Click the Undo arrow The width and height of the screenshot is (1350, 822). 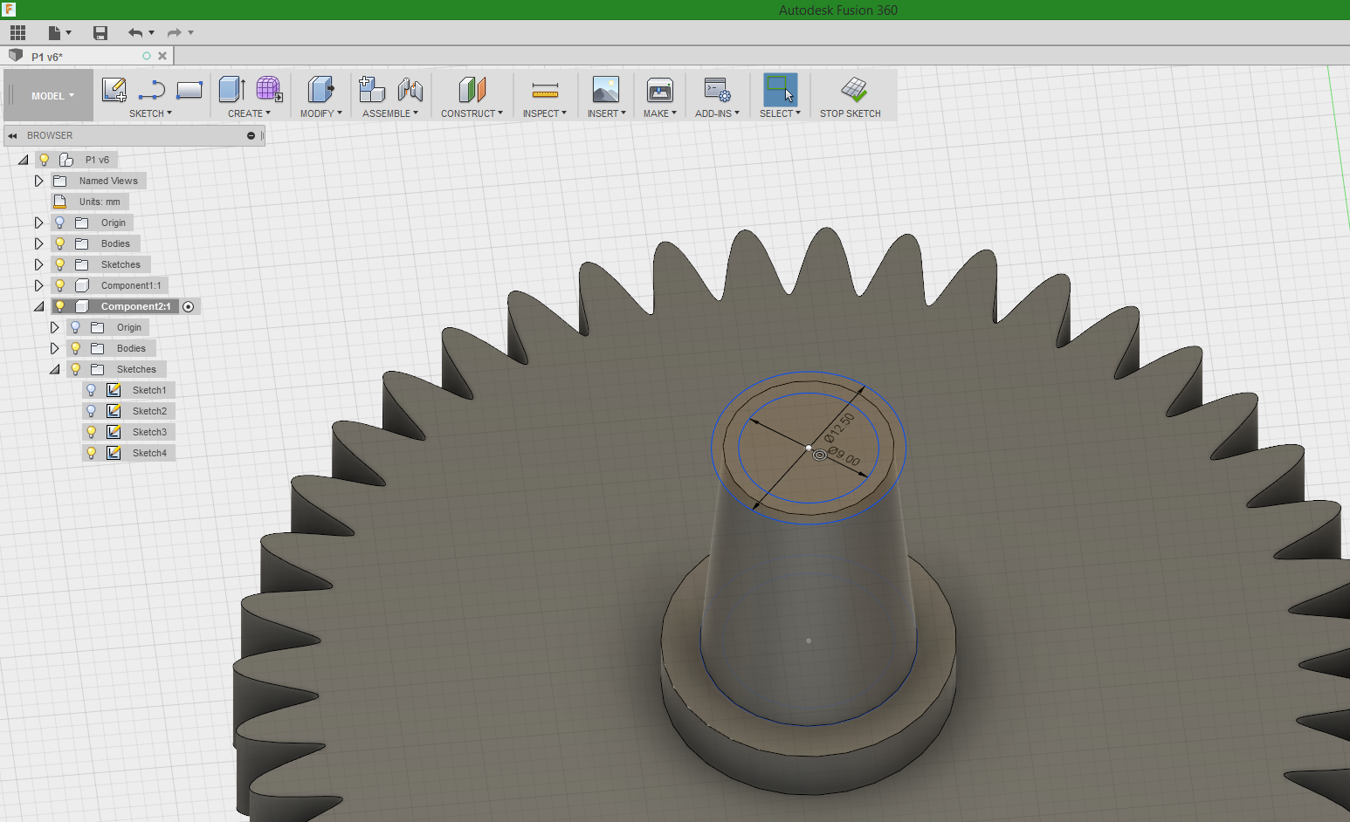pyautogui.click(x=135, y=33)
